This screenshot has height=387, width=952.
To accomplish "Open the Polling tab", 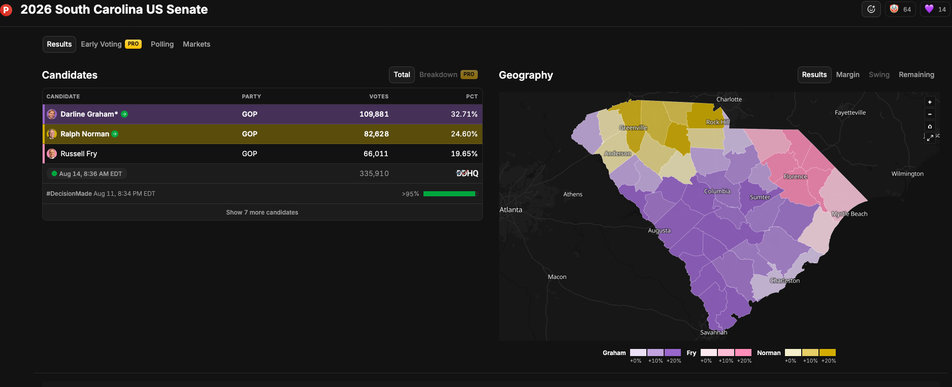I will point(162,44).
